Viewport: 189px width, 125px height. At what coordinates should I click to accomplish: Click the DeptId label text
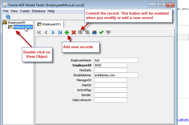pos(86,85)
